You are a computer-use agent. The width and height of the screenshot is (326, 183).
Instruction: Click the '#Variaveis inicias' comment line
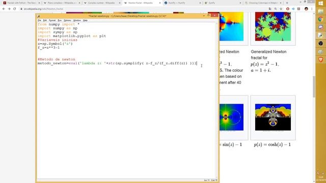click(58, 40)
